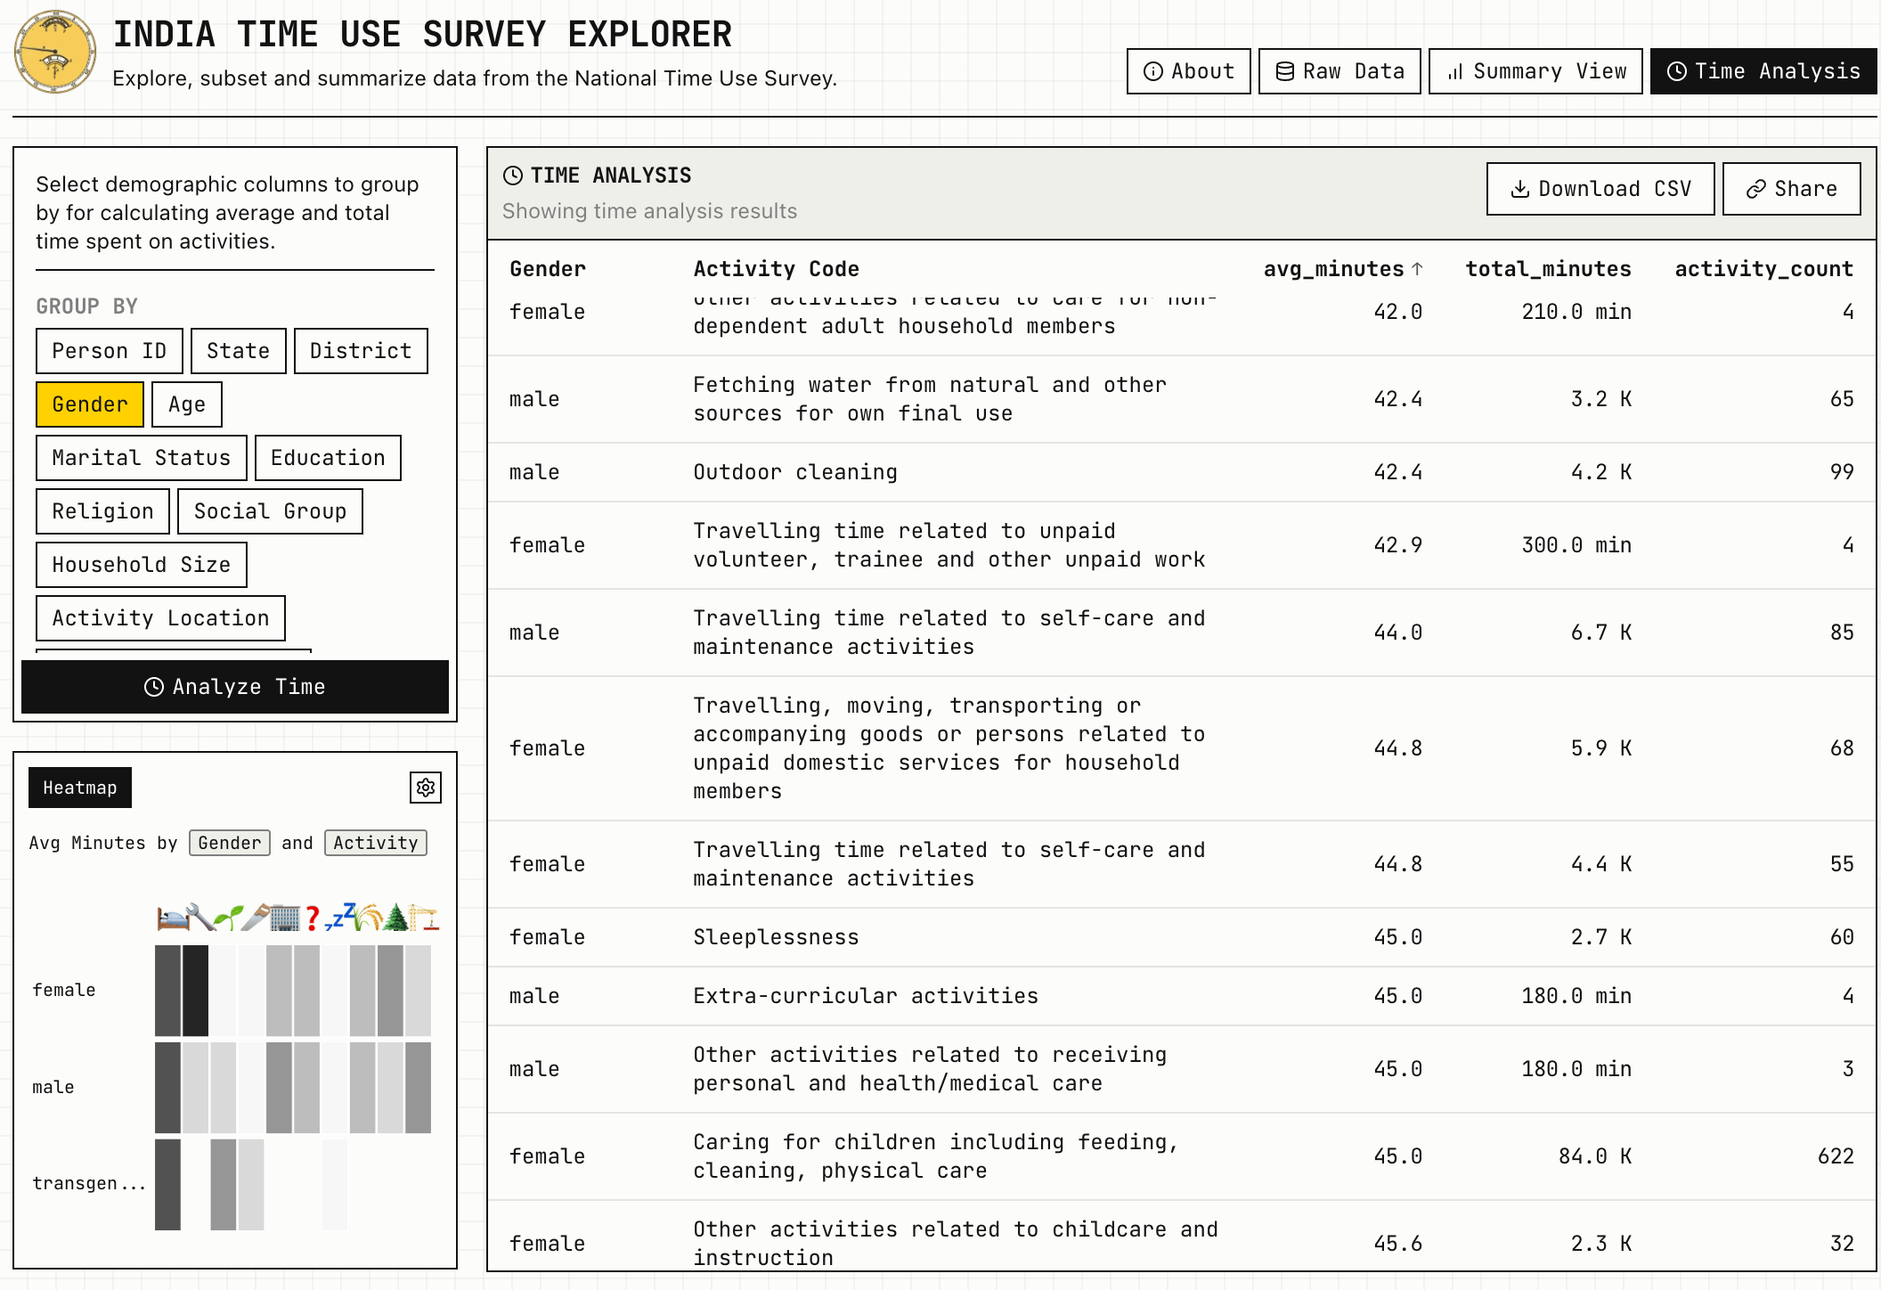The image size is (1881, 1290).
Task: Click the female heatmap cell for bed activity
Action: pyautogui.click(x=167, y=989)
